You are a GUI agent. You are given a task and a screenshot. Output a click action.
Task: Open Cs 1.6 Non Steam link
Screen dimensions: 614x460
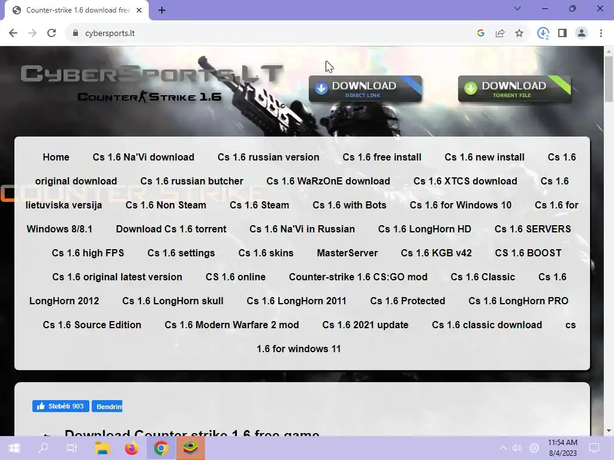165,205
